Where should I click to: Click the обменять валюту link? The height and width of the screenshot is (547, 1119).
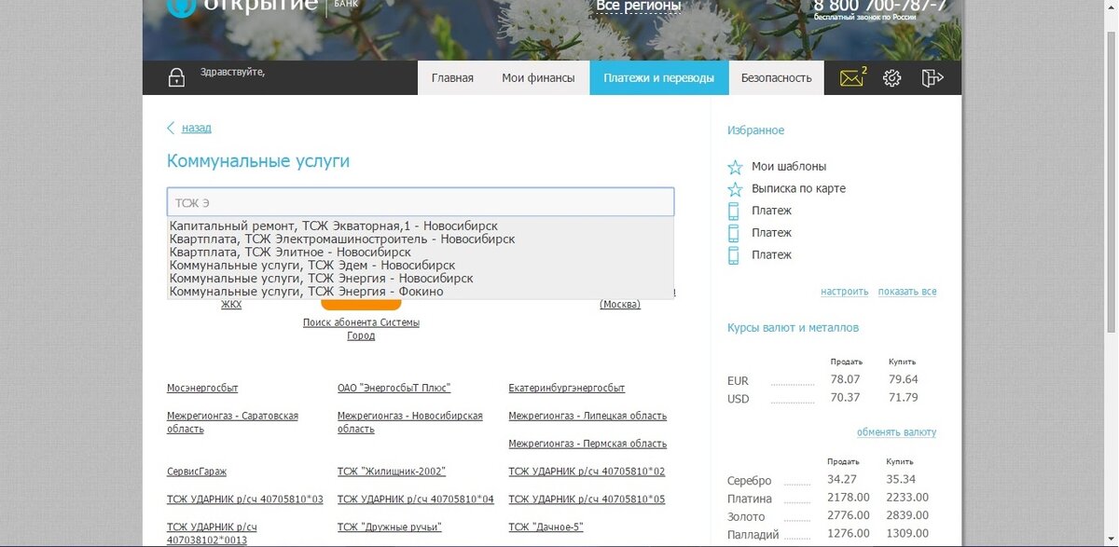pos(897,432)
